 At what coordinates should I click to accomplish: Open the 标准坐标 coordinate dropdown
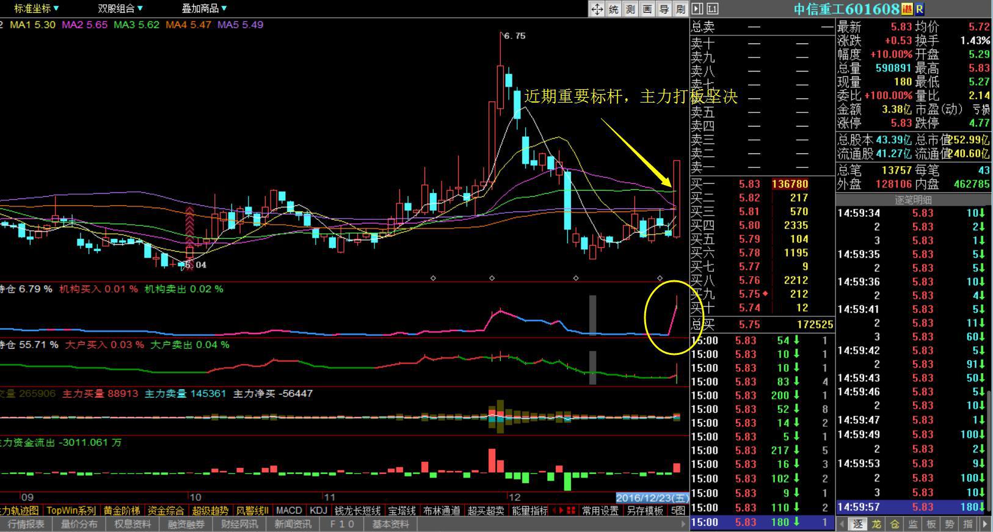37,9
